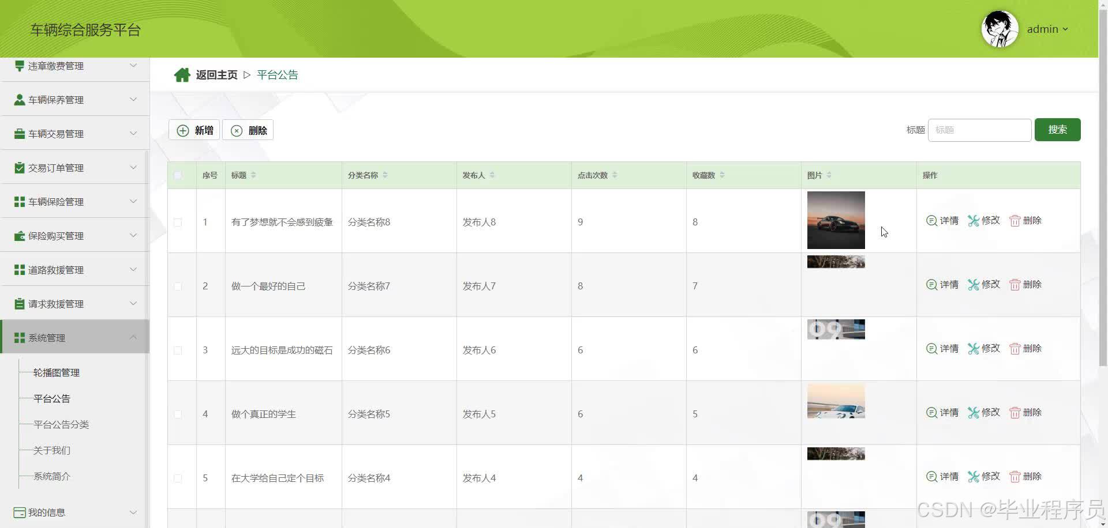Expand 交易订单管理 chevron
Screen dimensions: 1108x528
click(133, 167)
